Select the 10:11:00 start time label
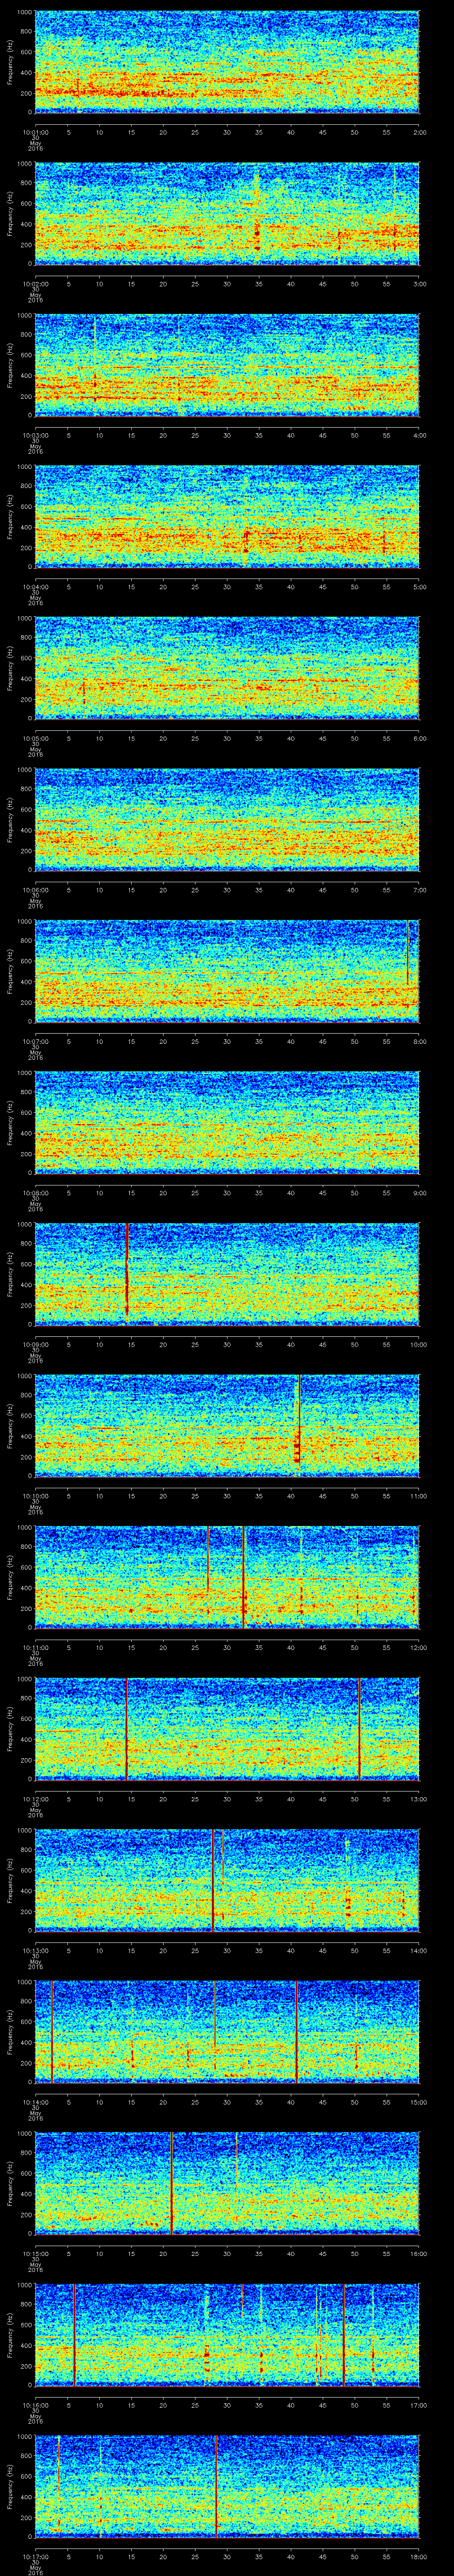The height and width of the screenshot is (2576, 454). (x=35, y=1647)
